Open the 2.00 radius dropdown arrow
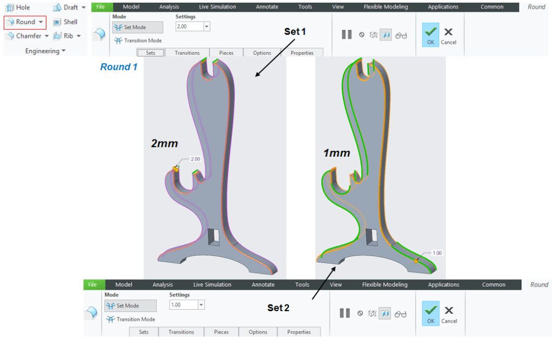This screenshot has width=552, height=337. pyautogui.click(x=207, y=26)
